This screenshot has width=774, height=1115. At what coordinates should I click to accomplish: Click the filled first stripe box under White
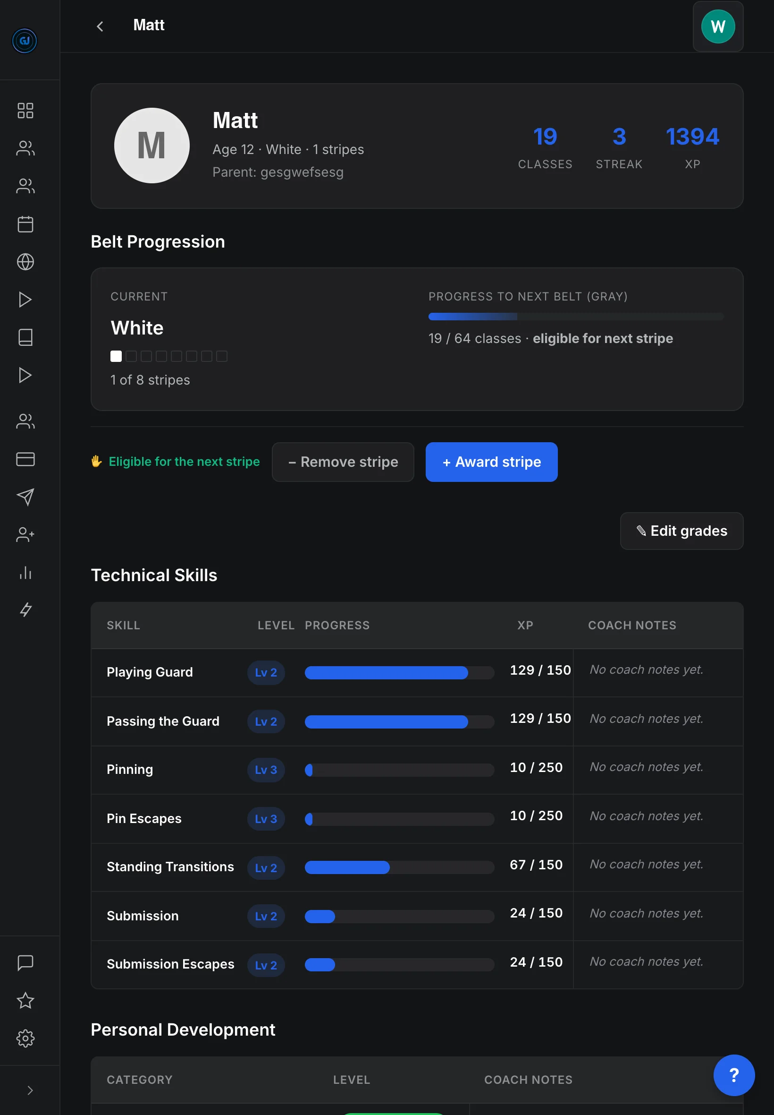pos(116,356)
